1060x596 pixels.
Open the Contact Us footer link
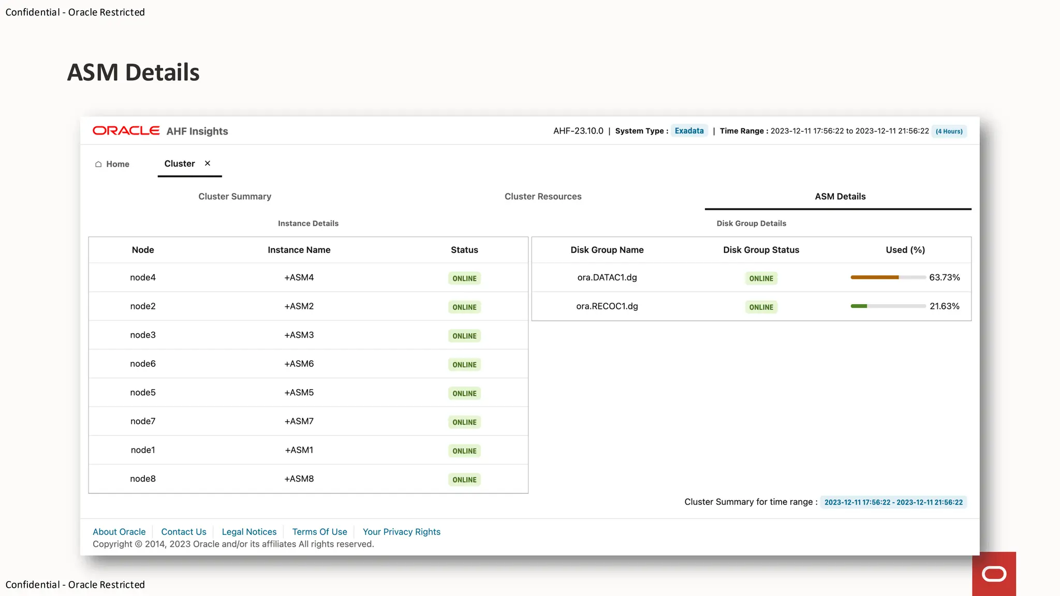pyautogui.click(x=183, y=532)
